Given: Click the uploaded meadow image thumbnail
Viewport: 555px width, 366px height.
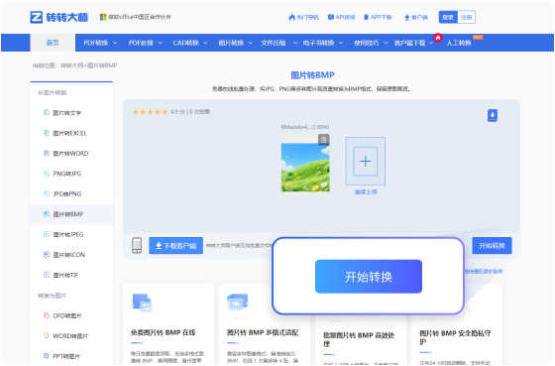Looking at the screenshot, I should tap(305, 163).
